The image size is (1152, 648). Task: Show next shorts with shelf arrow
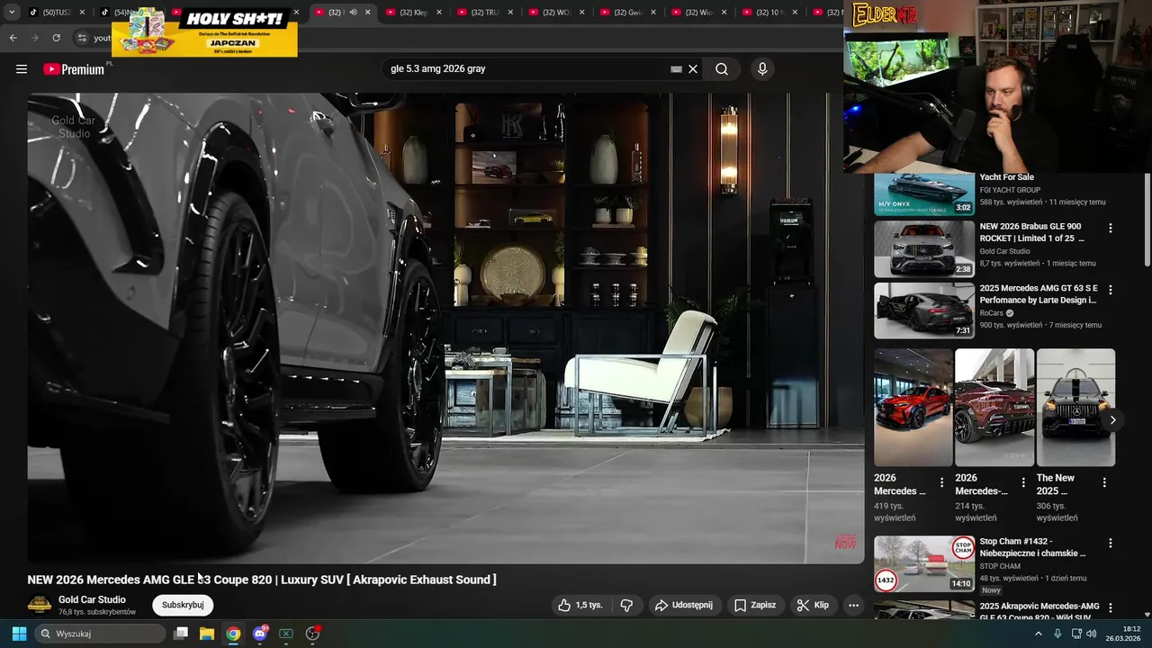[x=1112, y=419]
